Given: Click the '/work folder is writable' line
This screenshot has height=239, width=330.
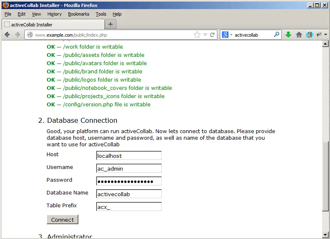Looking at the screenshot, I should click(x=85, y=47).
